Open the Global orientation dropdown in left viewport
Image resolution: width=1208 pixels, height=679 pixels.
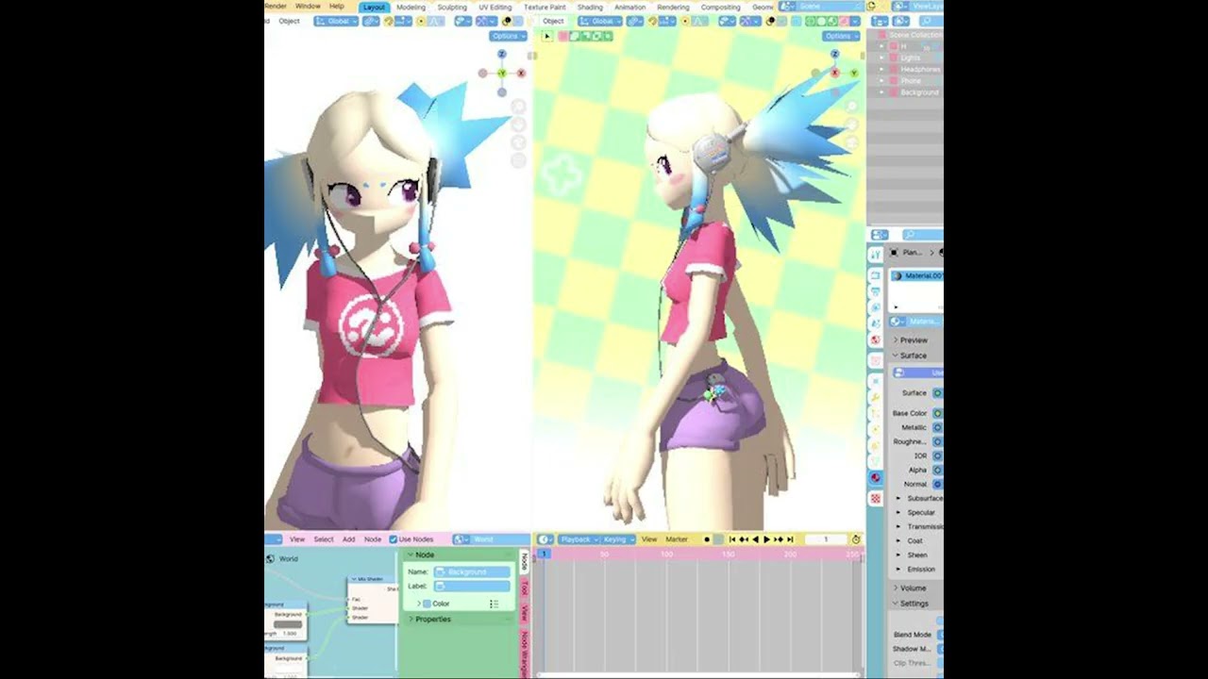point(336,21)
